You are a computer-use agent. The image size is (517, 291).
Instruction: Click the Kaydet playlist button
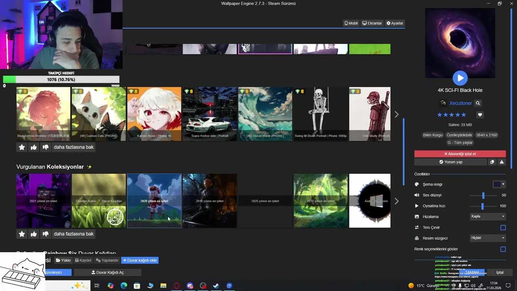(83, 260)
